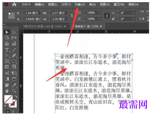Screen dimensions: 153x114
Task: Edit the X position field 1.24 英寸
Action: [x=32, y=13]
